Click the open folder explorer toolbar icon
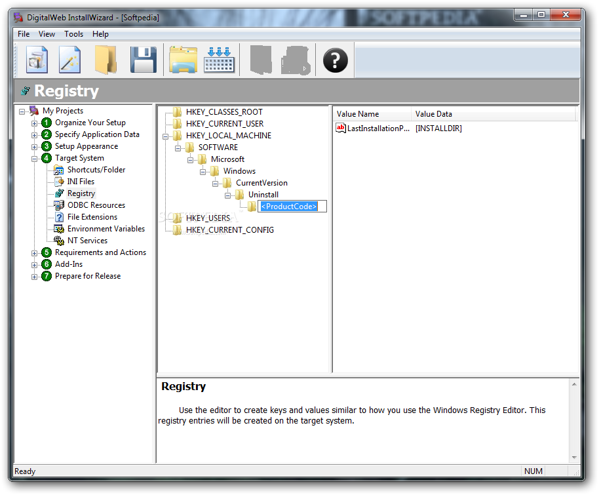 [x=184, y=60]
